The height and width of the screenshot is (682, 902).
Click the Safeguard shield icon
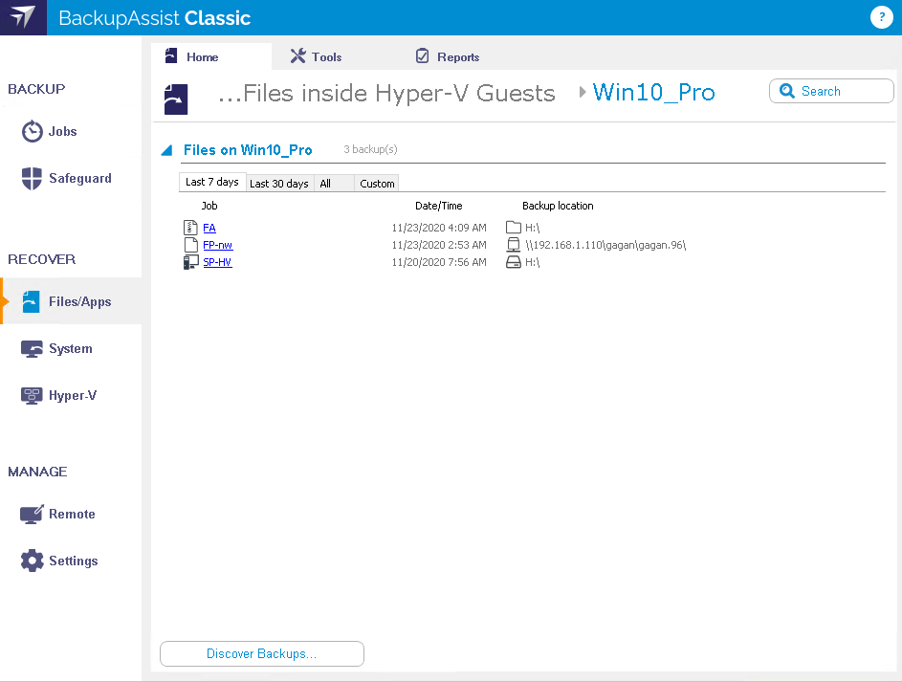tap(32, 178)
